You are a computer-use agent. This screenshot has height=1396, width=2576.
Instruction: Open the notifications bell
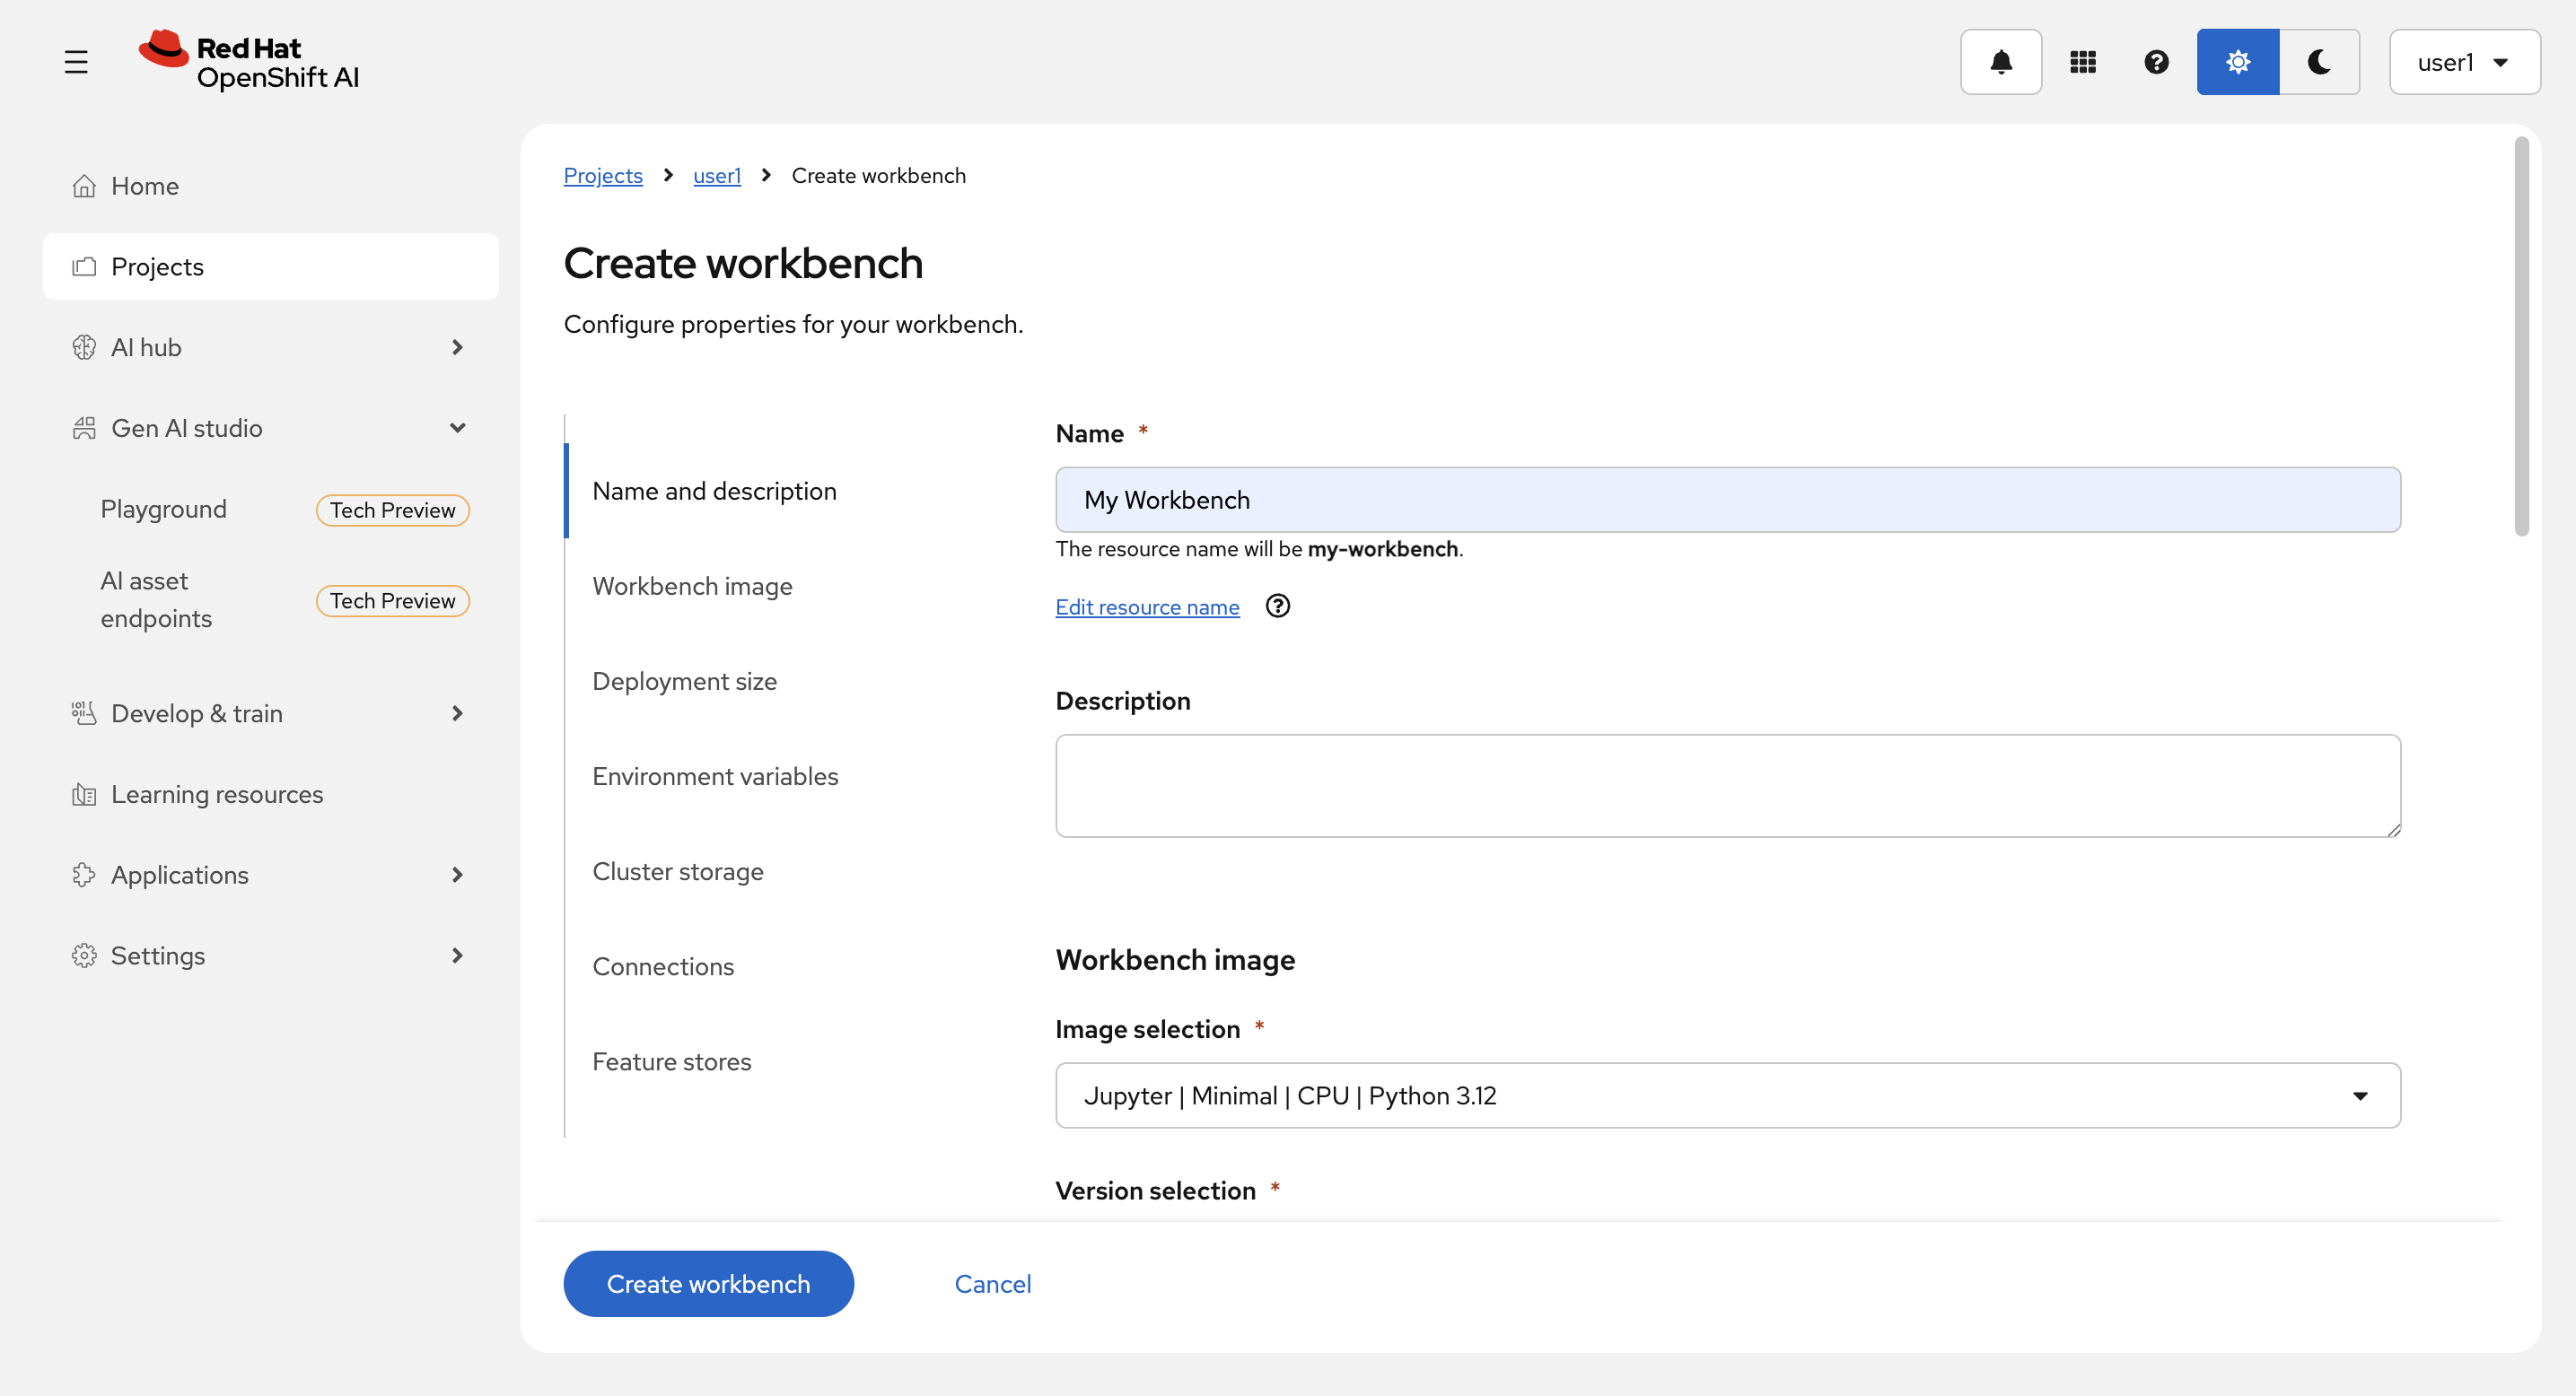(2000, 62)
